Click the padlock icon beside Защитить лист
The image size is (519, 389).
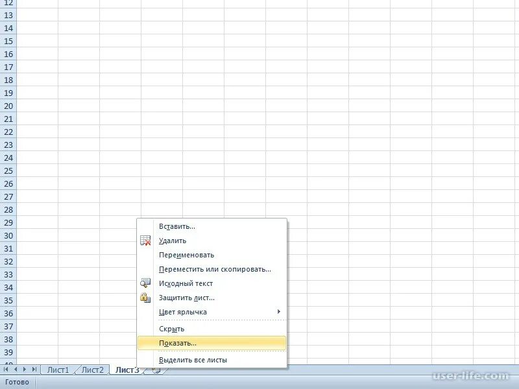145,298
